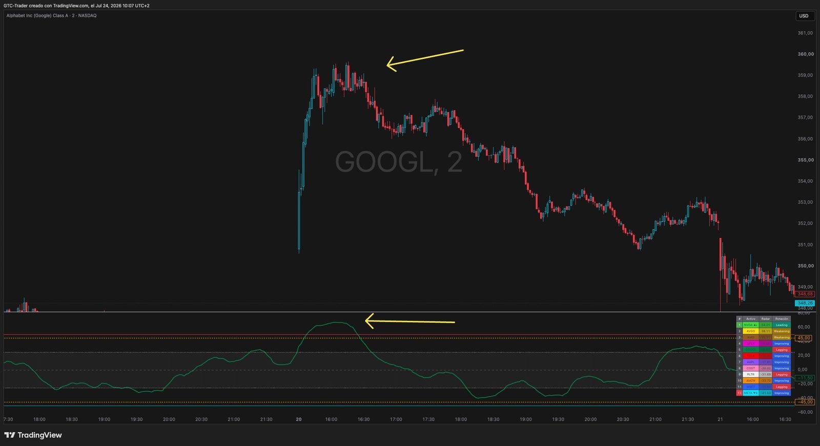Select the PLTR cell in the radar table

751,374
